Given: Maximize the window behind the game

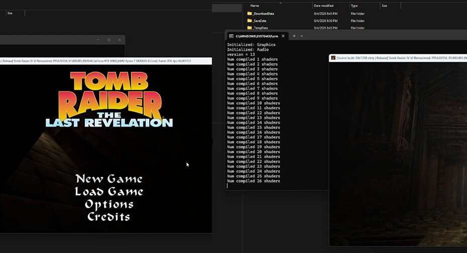Looking at the screenshot, I should point(108,40).
